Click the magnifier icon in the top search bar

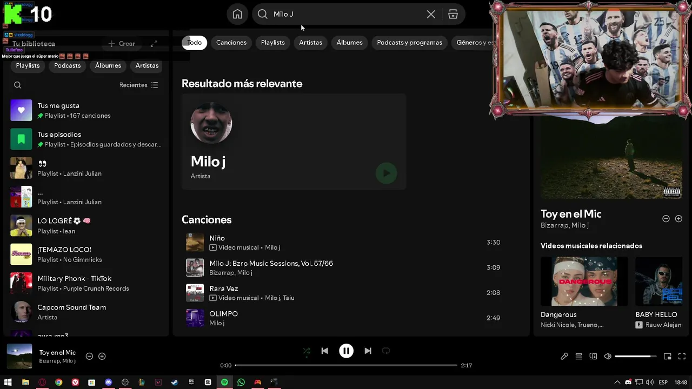click(263, 14)
